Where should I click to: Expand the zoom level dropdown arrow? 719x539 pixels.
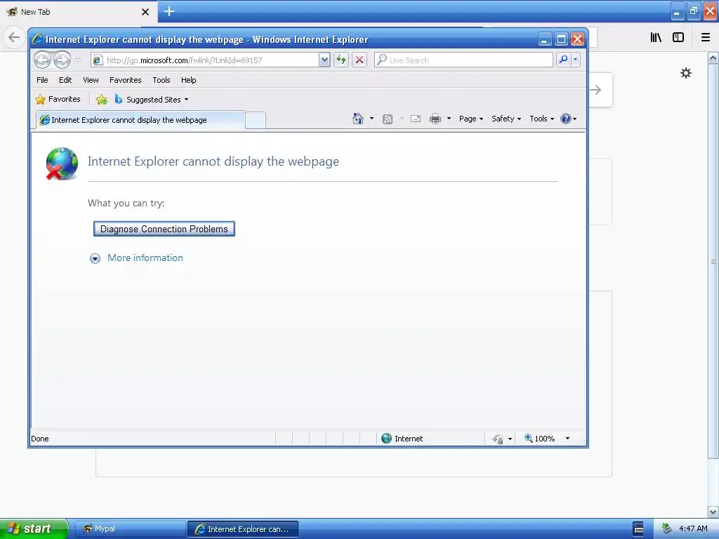click(x=567, y=439)
